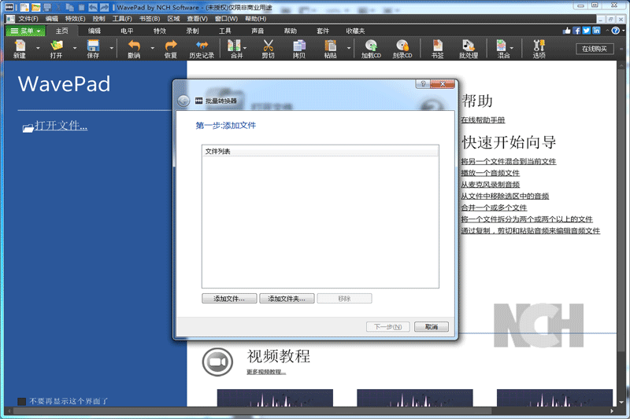This screenshot has width=630, height=419.
Task: Click the 拷贝 (Copy) toolbar icon
Action: (x=299, y=49)
